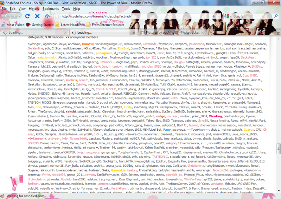
Task: Open the Latest Headlines feed bookmark
Action: click(x=70, y=25)
